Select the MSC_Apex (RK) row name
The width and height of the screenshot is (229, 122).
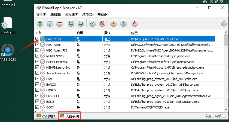tap(57, 50)
